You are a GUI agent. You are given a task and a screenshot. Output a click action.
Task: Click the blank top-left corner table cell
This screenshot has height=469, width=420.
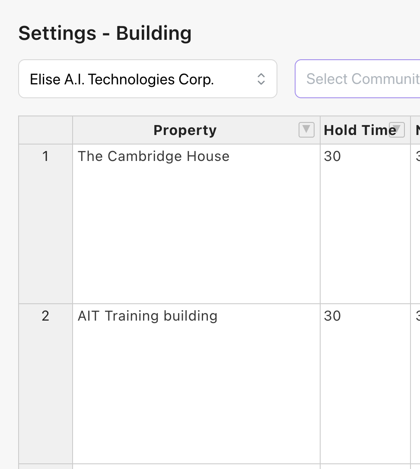point(45,130)
